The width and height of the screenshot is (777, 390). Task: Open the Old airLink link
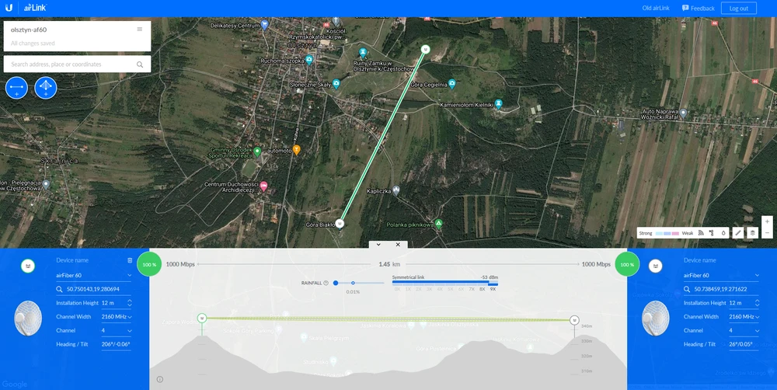pos(656,8)
